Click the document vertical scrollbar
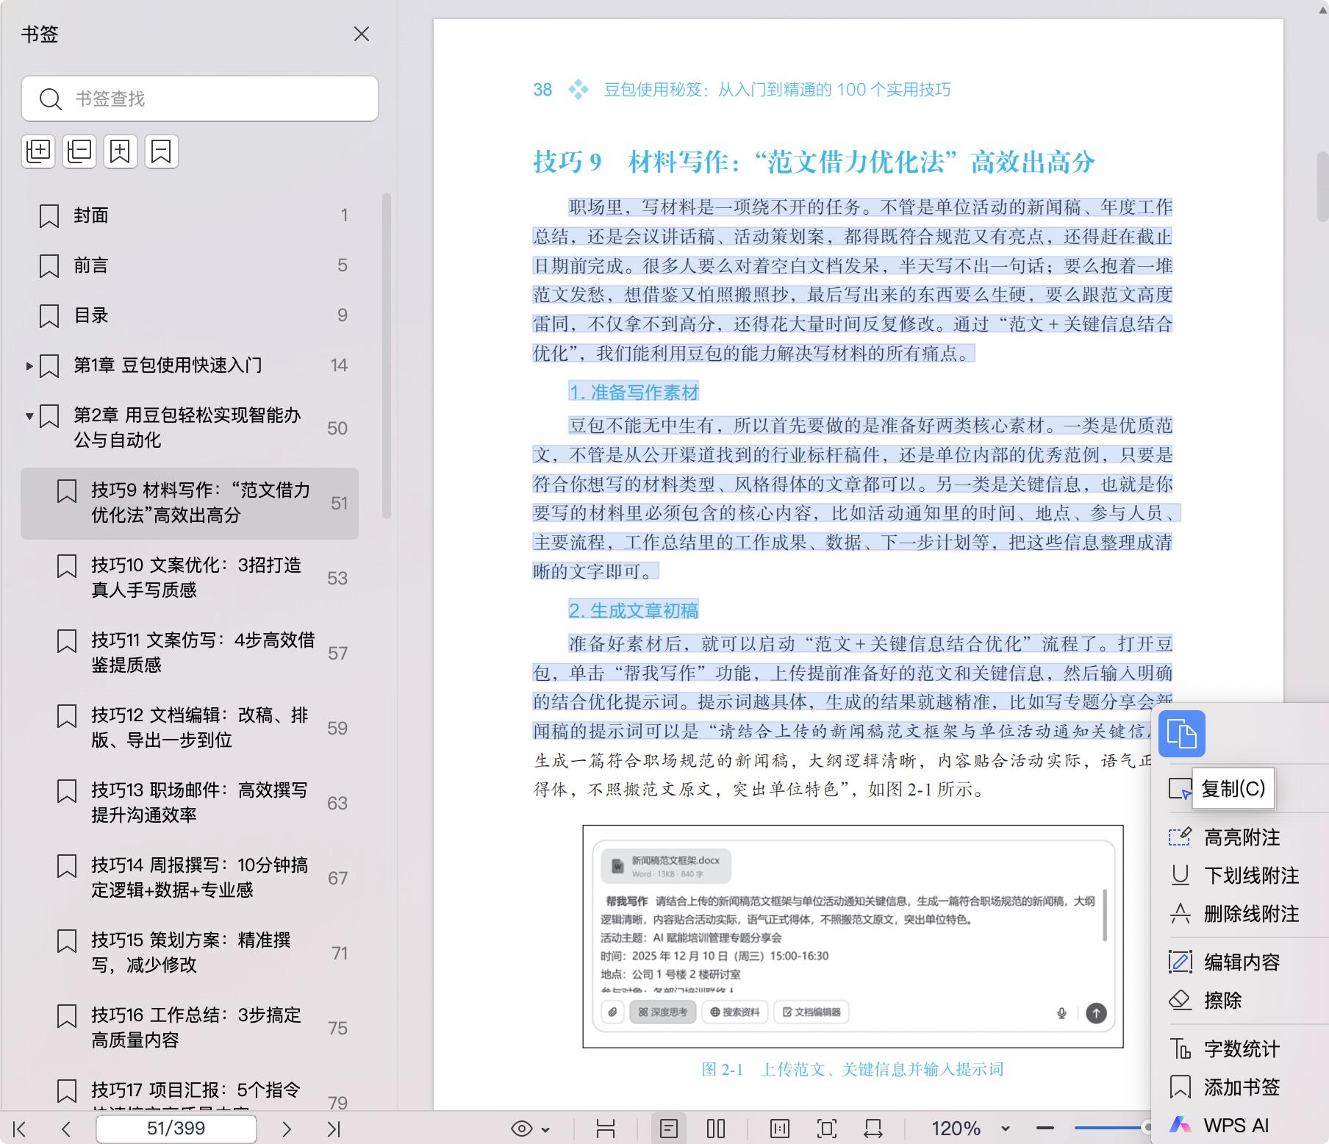Image resolution: width=1329 pixels, height=1144 pixels. [1322, 185]
